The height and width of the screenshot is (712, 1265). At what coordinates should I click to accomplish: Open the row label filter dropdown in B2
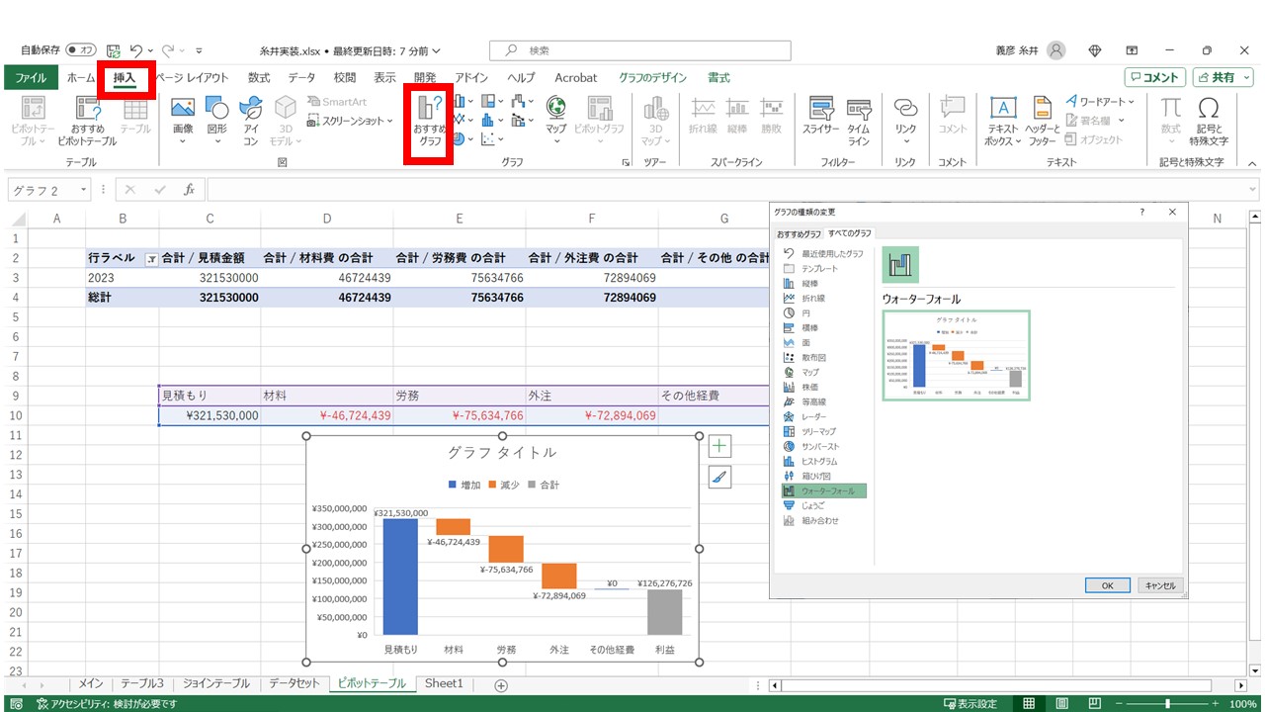pos(151,258)
